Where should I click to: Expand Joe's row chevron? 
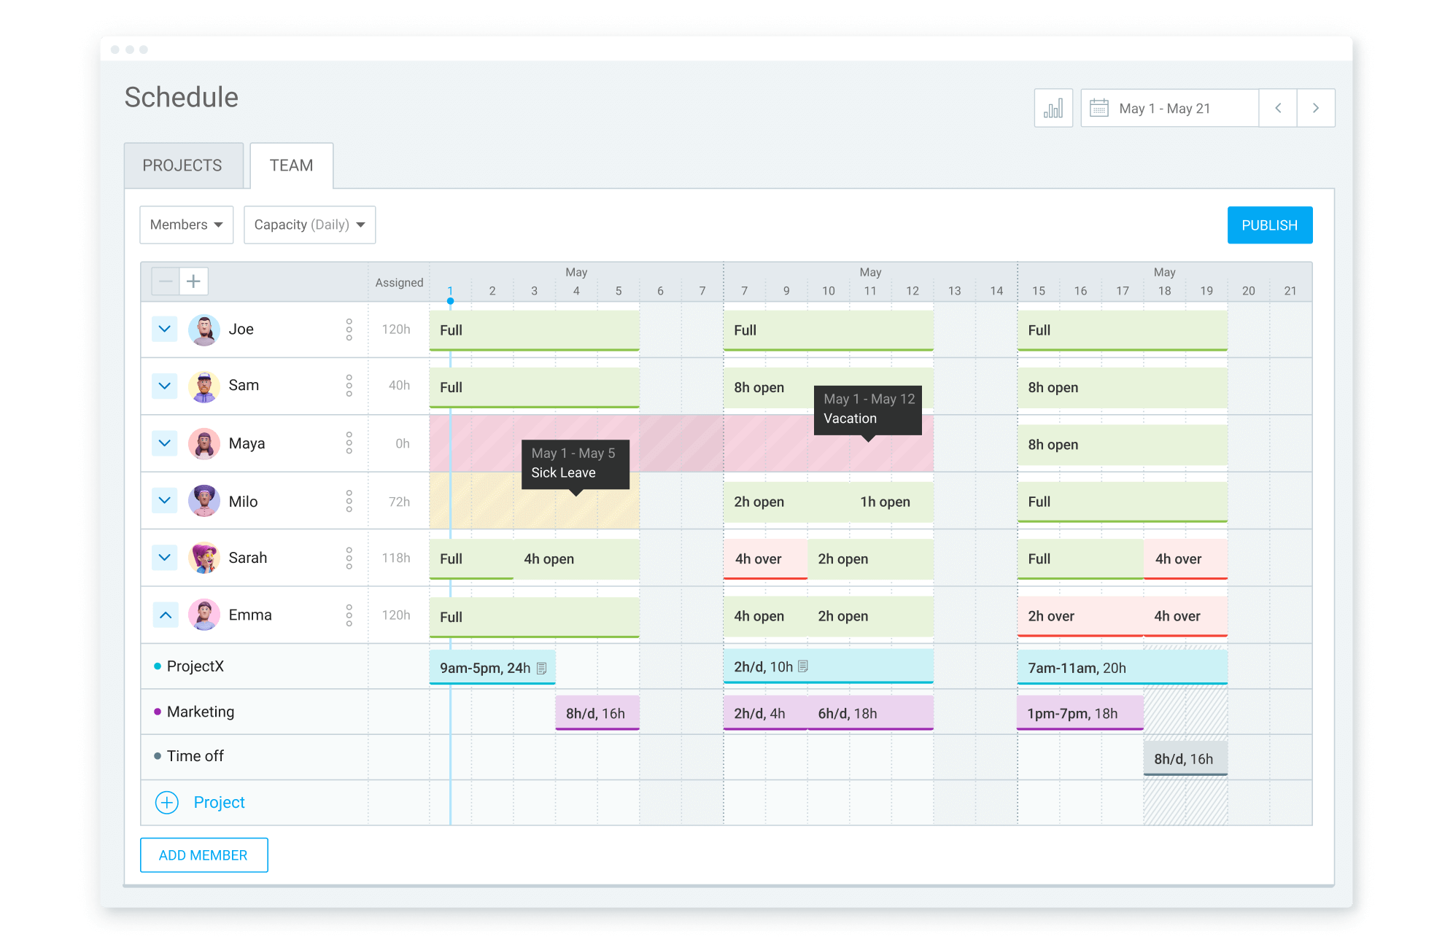tap(165, 329)
